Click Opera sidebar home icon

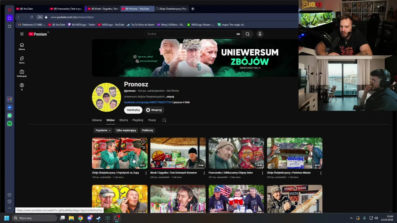(x=10, y=18)
